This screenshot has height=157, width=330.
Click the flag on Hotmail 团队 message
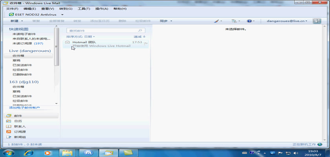click(145, 43)
